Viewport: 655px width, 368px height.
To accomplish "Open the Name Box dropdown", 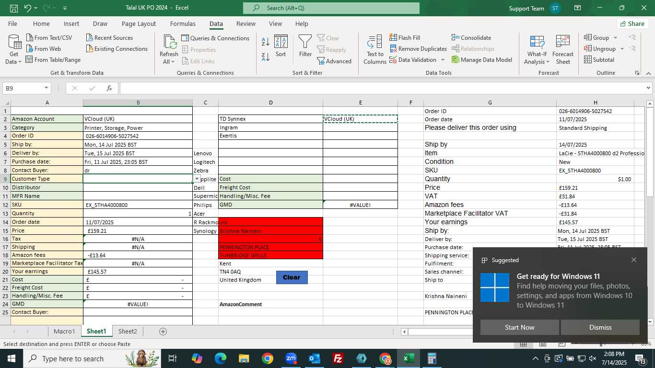I will click(x=46, y=88).
